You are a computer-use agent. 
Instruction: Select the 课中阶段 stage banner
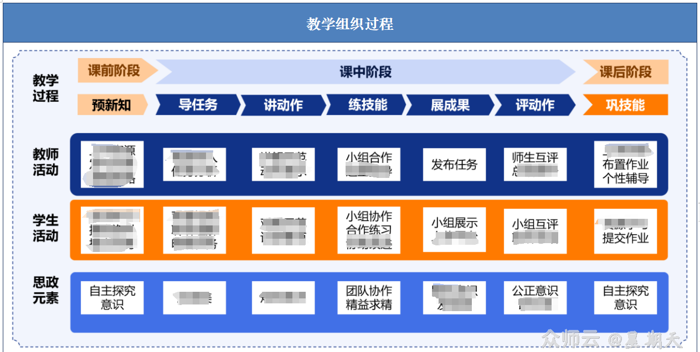pos(366,72)
